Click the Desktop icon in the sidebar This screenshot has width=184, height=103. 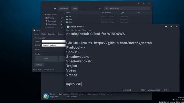(47, 18)
